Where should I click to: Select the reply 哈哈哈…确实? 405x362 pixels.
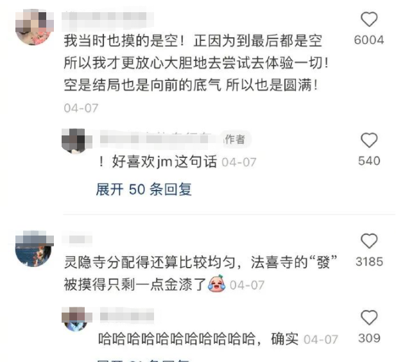pyautogui.click(x=198, y=339)
